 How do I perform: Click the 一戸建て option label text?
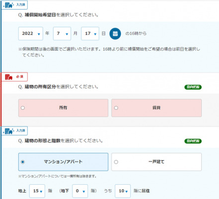156,162
